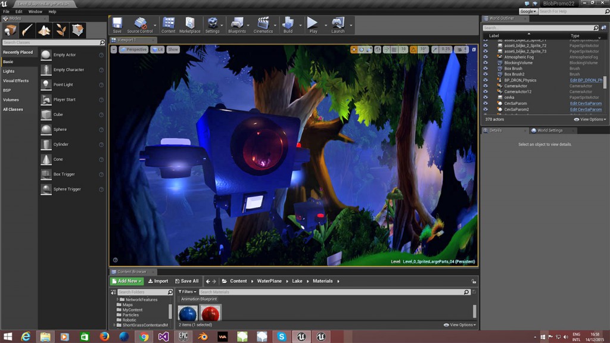
Task: Disable rotation snapping in the viewport
Action: tap(413, 49)
